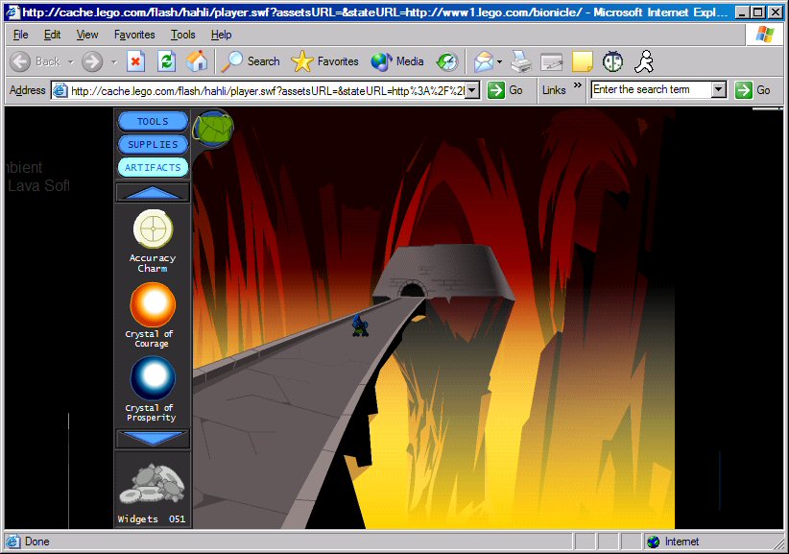
Task: Click the 'Enter the search term' field
Action: (x=651, y=89)
